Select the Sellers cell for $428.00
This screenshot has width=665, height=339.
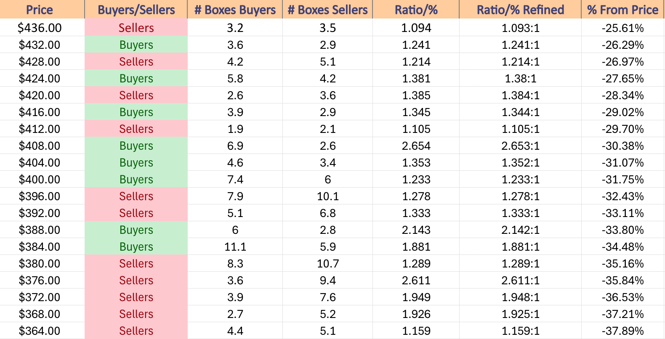[136, 61]
